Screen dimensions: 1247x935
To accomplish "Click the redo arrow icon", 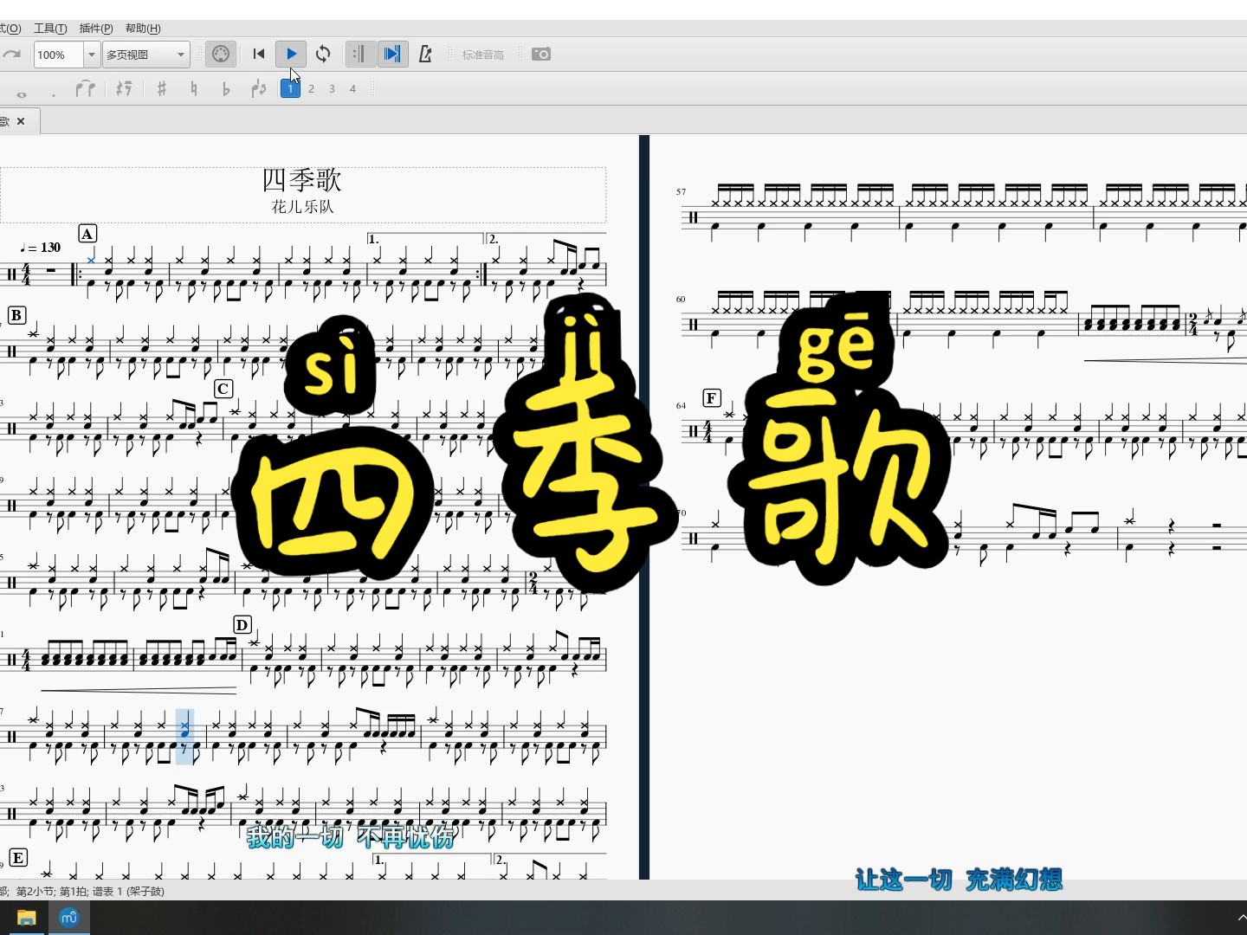I will point(12,55).
